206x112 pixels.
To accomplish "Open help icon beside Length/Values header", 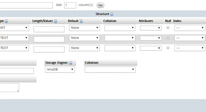I will coord(55,21).
